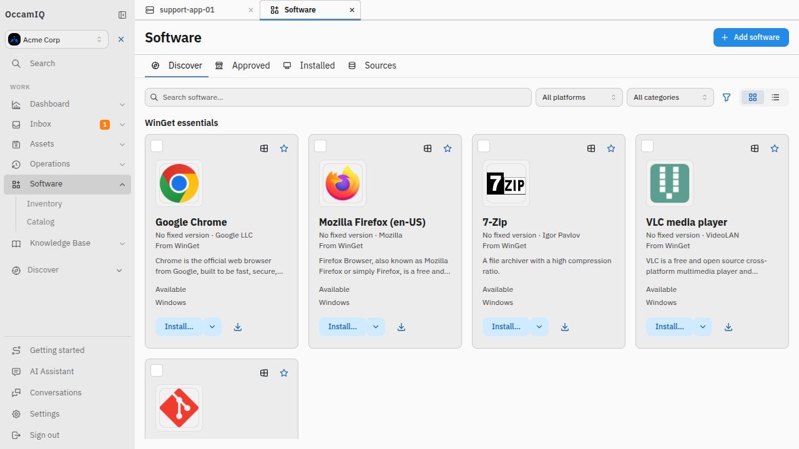This screenshot has width=799, height=449.
Task: Click the Git logo thumbnail
Action: [x=179, y=408]
